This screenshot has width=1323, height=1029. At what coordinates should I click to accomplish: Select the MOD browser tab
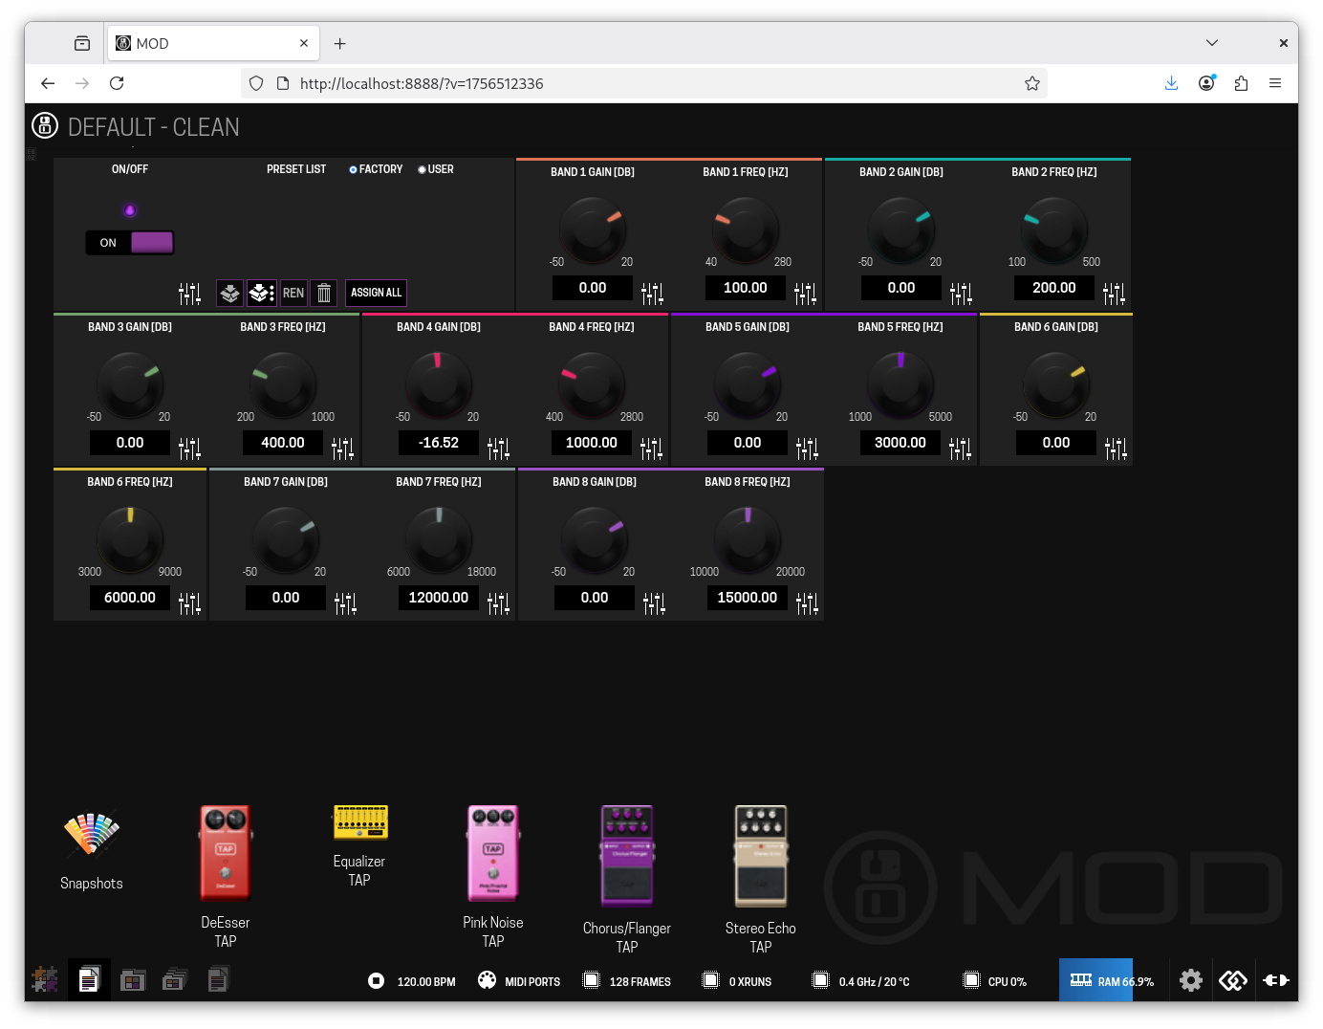[x=212, y=43]
